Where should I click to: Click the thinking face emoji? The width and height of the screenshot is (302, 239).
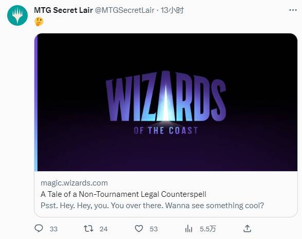click(x=39, y=22)
